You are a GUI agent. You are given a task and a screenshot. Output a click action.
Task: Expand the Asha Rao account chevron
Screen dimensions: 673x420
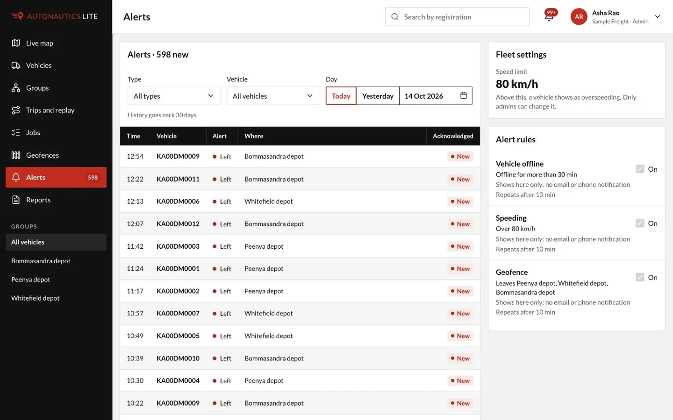click(658, 17)
